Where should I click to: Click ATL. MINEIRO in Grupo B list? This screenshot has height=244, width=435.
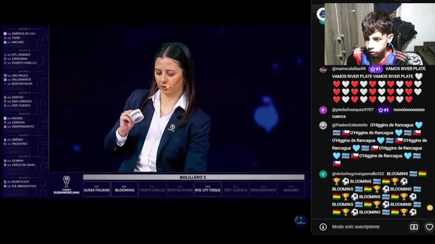tap(21, 55)
